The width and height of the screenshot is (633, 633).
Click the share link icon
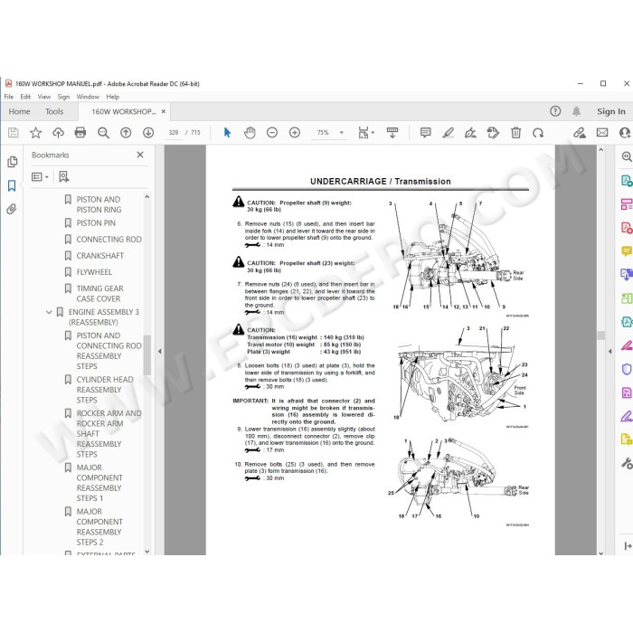pyautogui.click(x=580, y=132)
